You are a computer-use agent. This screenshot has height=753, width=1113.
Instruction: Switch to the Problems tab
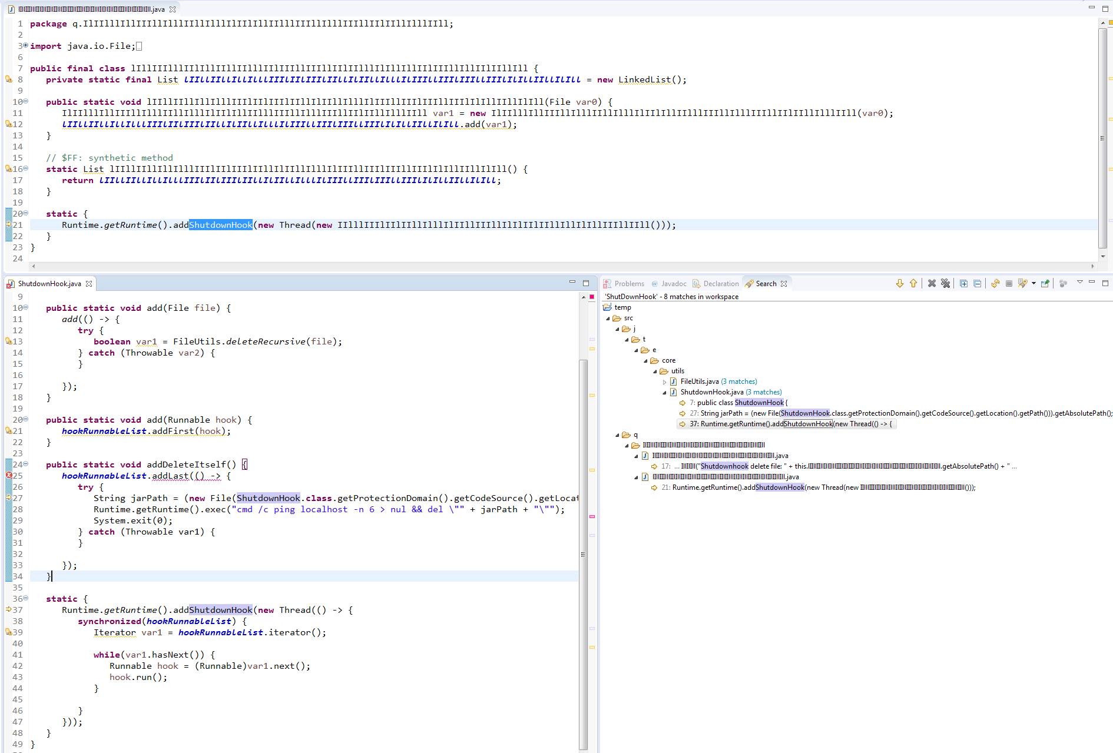point(624,284)
